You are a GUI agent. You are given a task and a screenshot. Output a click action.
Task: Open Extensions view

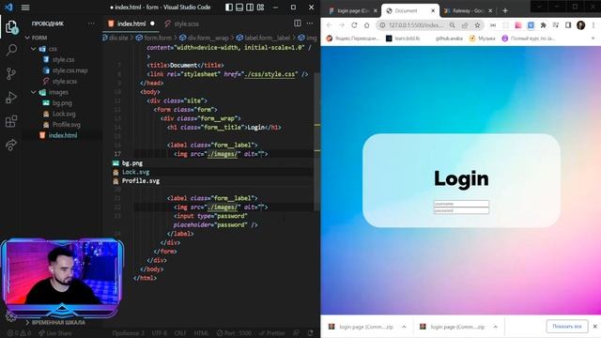point(11,121)
